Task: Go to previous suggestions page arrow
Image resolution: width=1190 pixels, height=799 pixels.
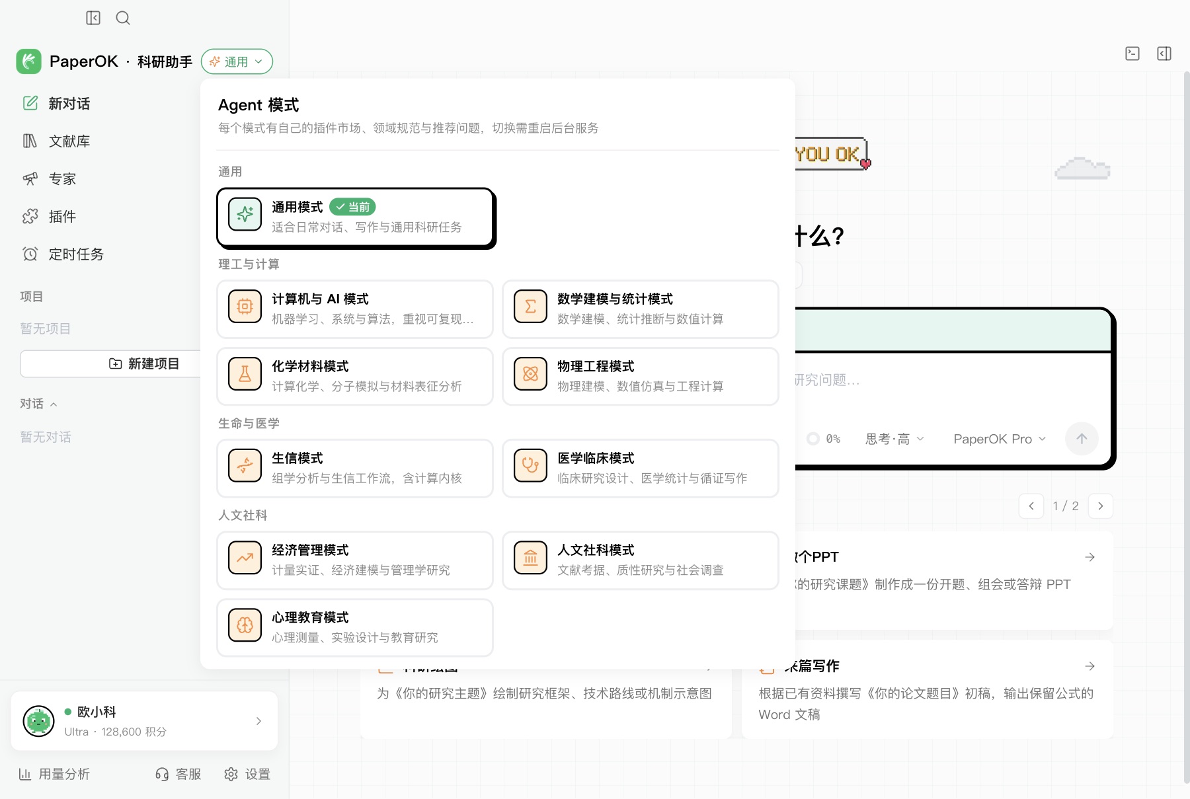Action: (1031, 506)
